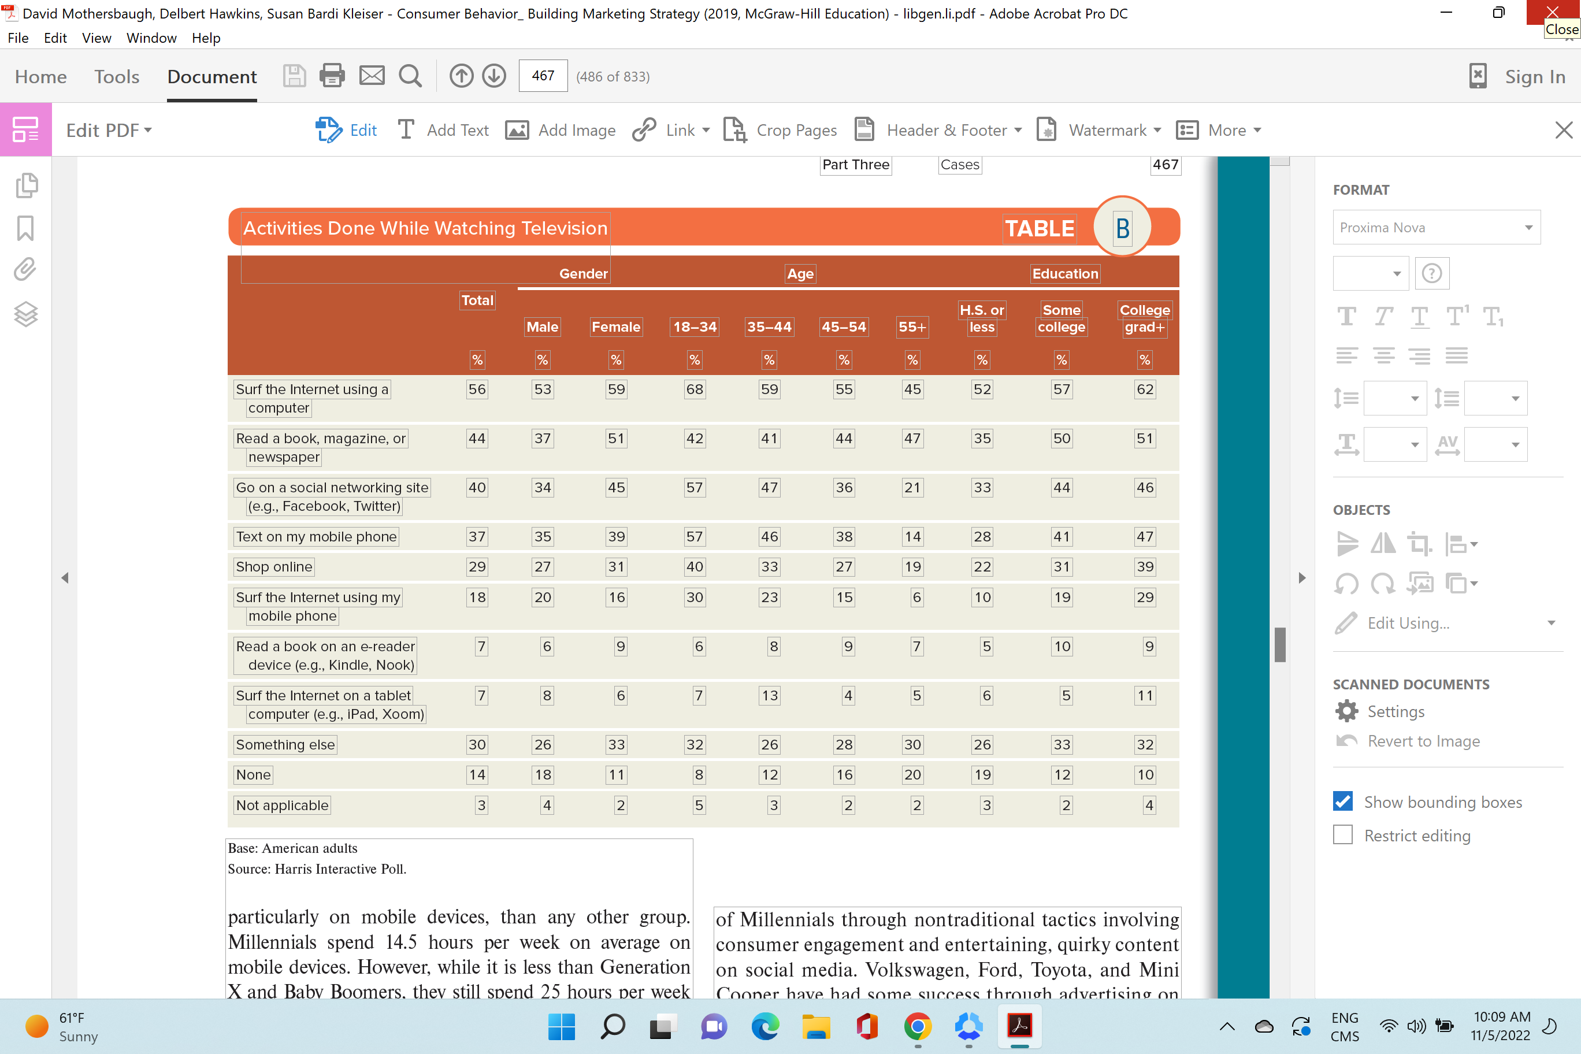Click Sign In
Viewport: 1581px width, 1054px height.
pos(1535,77)
